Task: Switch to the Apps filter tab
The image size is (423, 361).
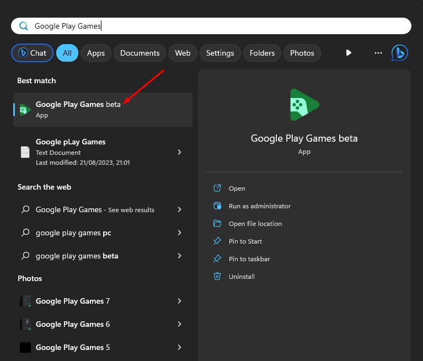Action: (96, 53)
